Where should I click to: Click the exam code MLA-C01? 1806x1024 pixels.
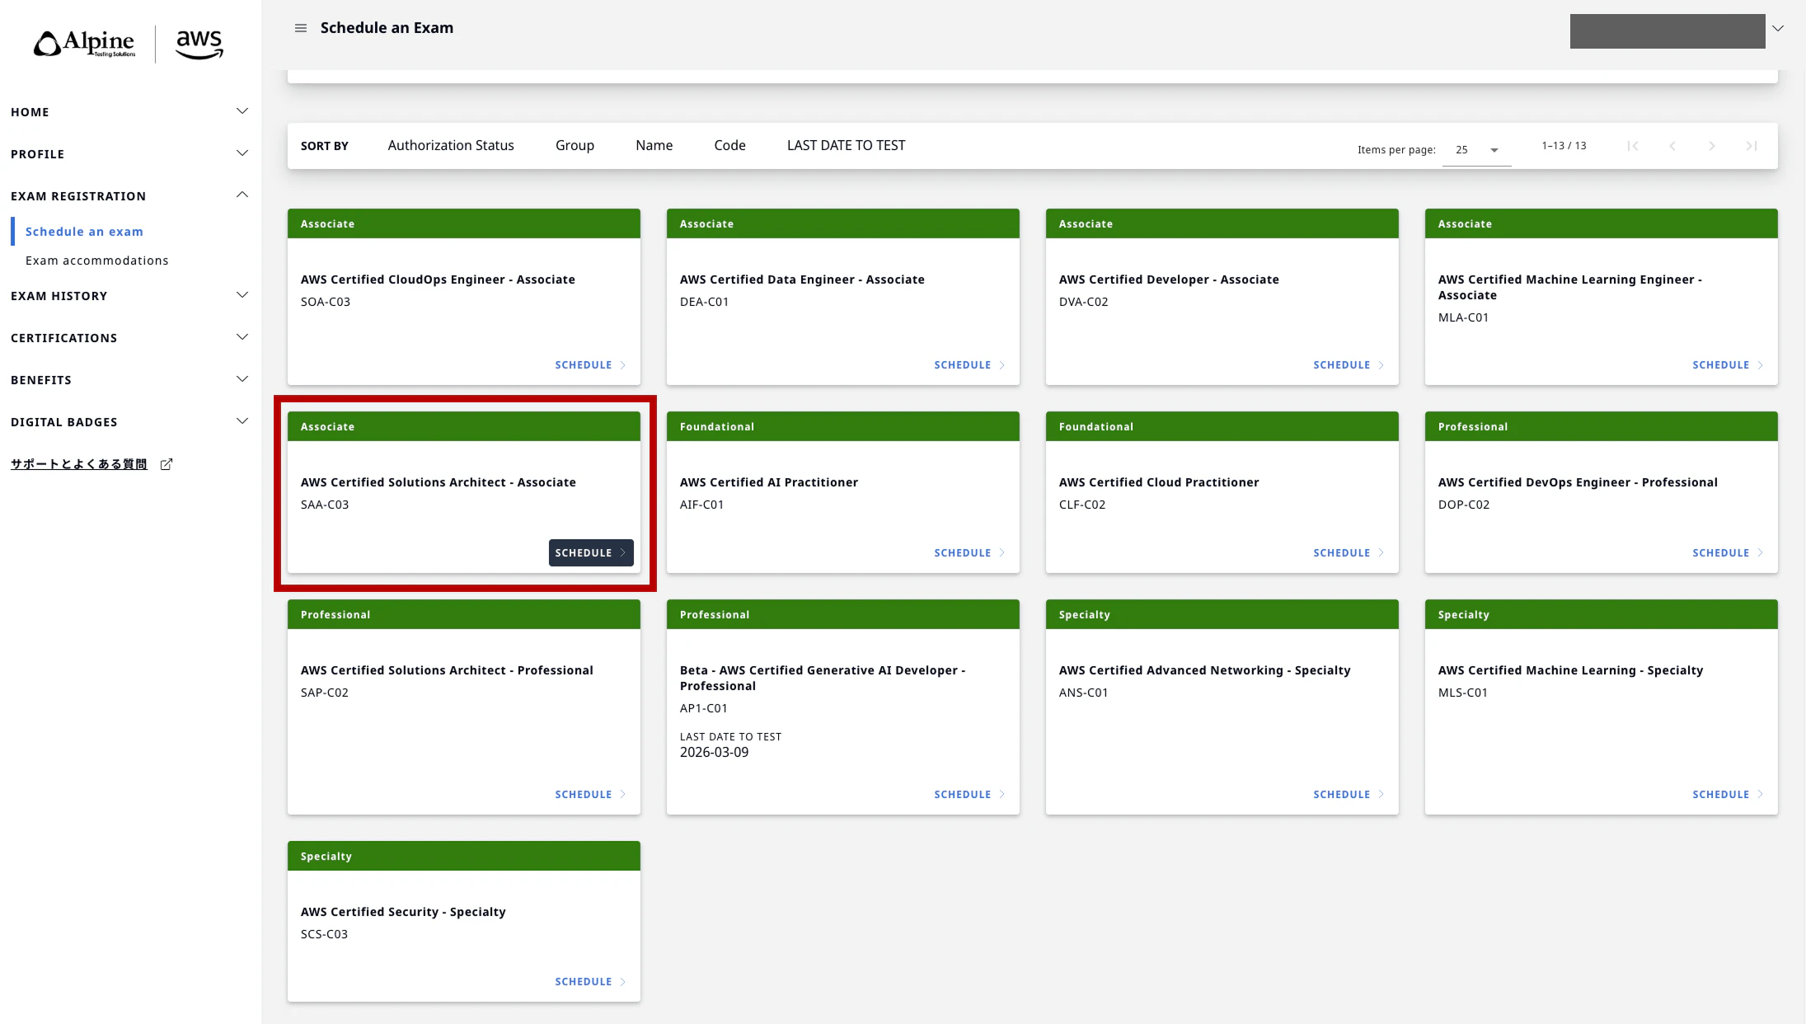1464,317
